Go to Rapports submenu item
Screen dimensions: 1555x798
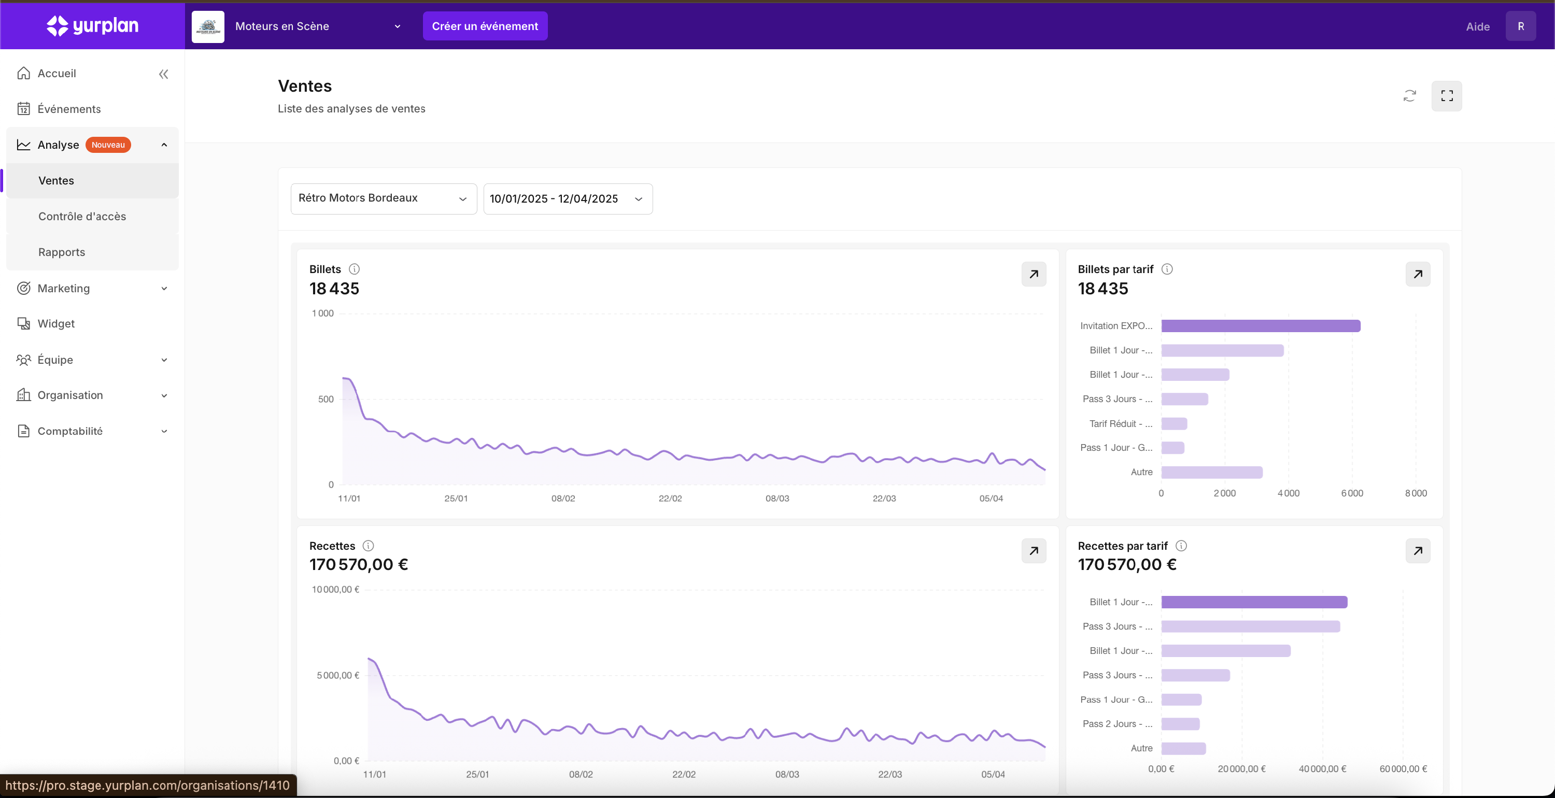tap(62, 252)
